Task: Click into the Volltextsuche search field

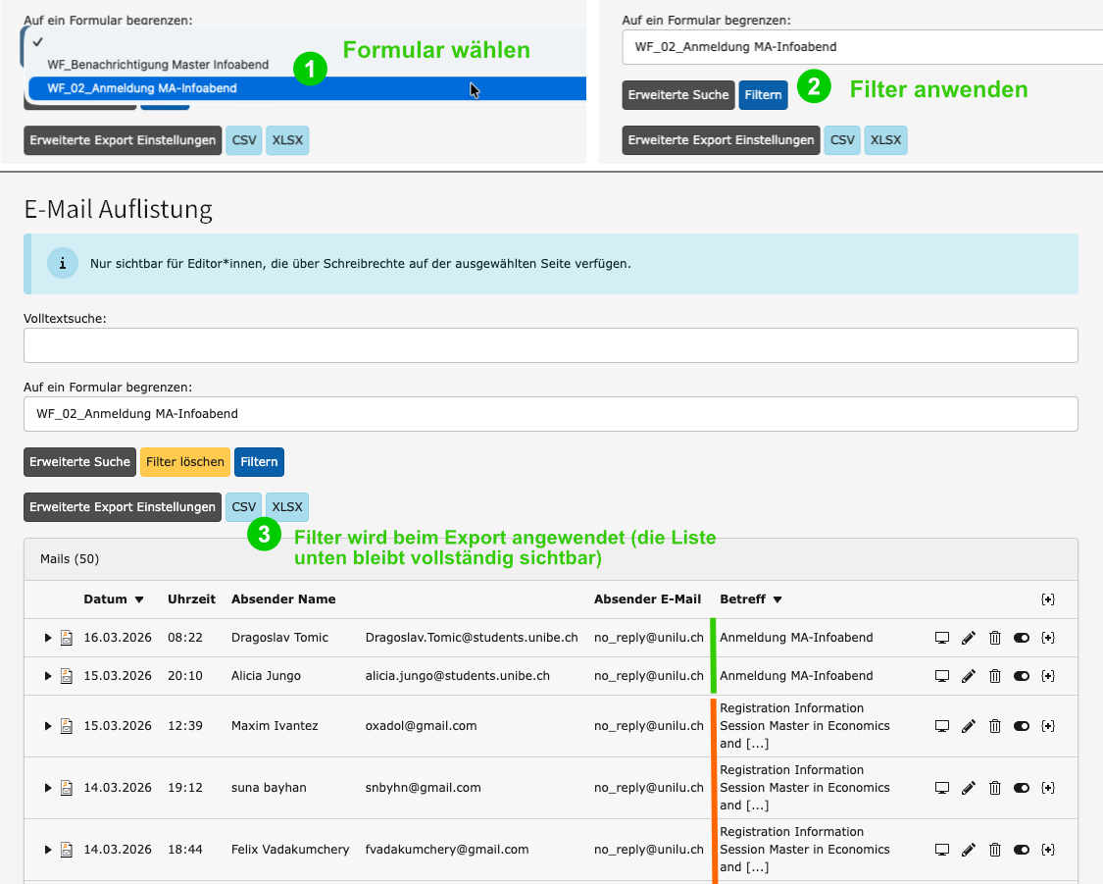Action: [550, 345]
